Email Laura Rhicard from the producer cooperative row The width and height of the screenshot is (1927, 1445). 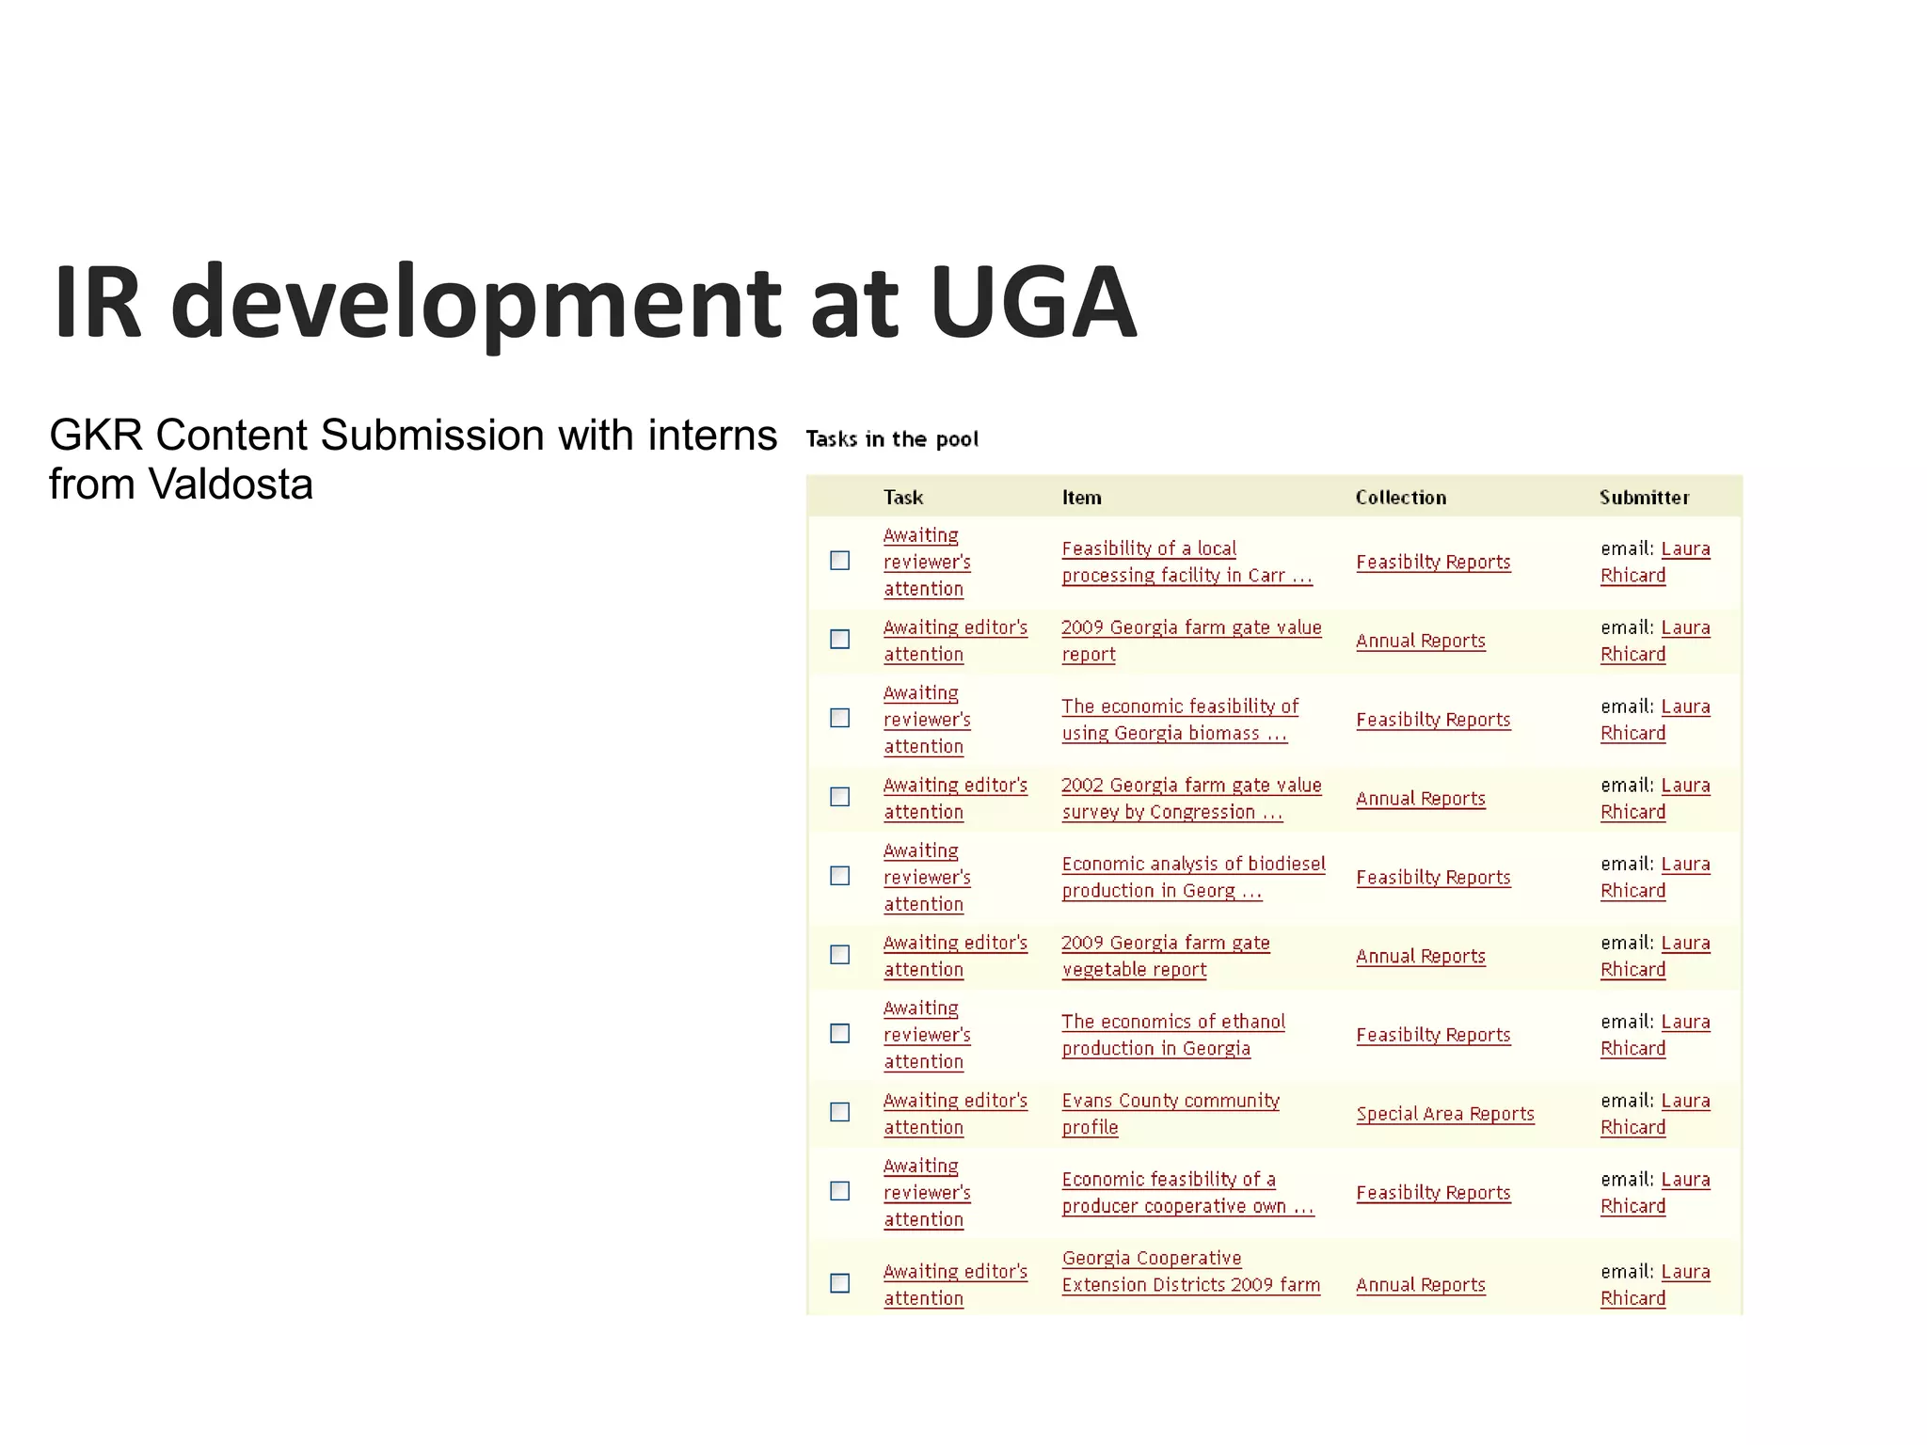pos(1655,1193)
